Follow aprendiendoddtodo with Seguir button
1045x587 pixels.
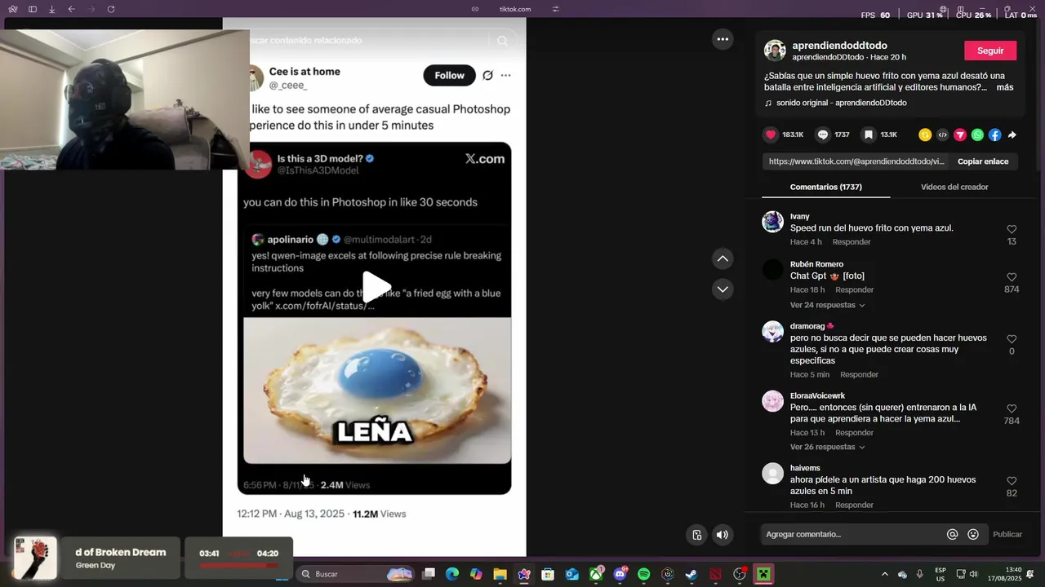pos(990,51)
